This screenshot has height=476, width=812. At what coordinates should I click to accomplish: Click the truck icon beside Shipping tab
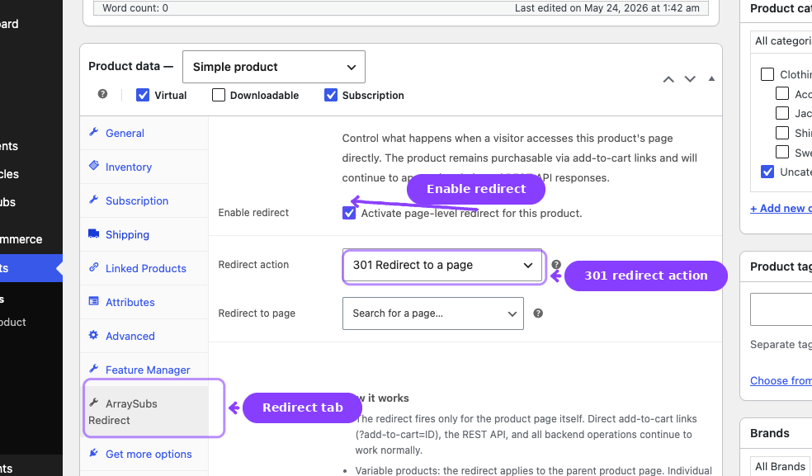(x=94, y=233)
